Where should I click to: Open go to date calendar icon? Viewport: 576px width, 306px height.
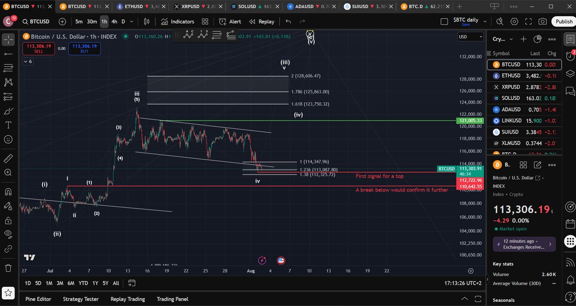click(x=132, y=283)
